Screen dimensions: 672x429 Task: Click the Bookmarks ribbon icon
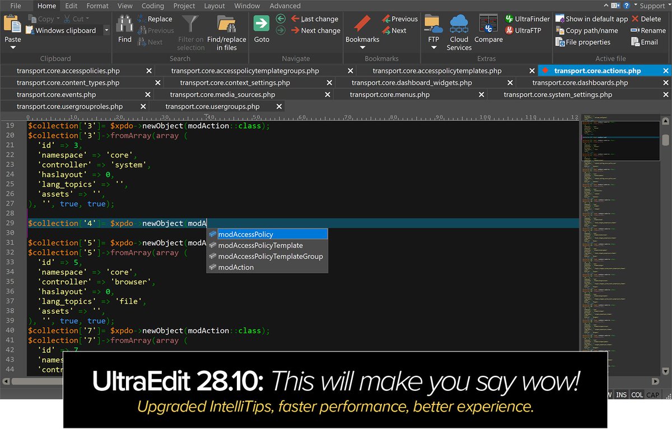[x=362, y=24]
